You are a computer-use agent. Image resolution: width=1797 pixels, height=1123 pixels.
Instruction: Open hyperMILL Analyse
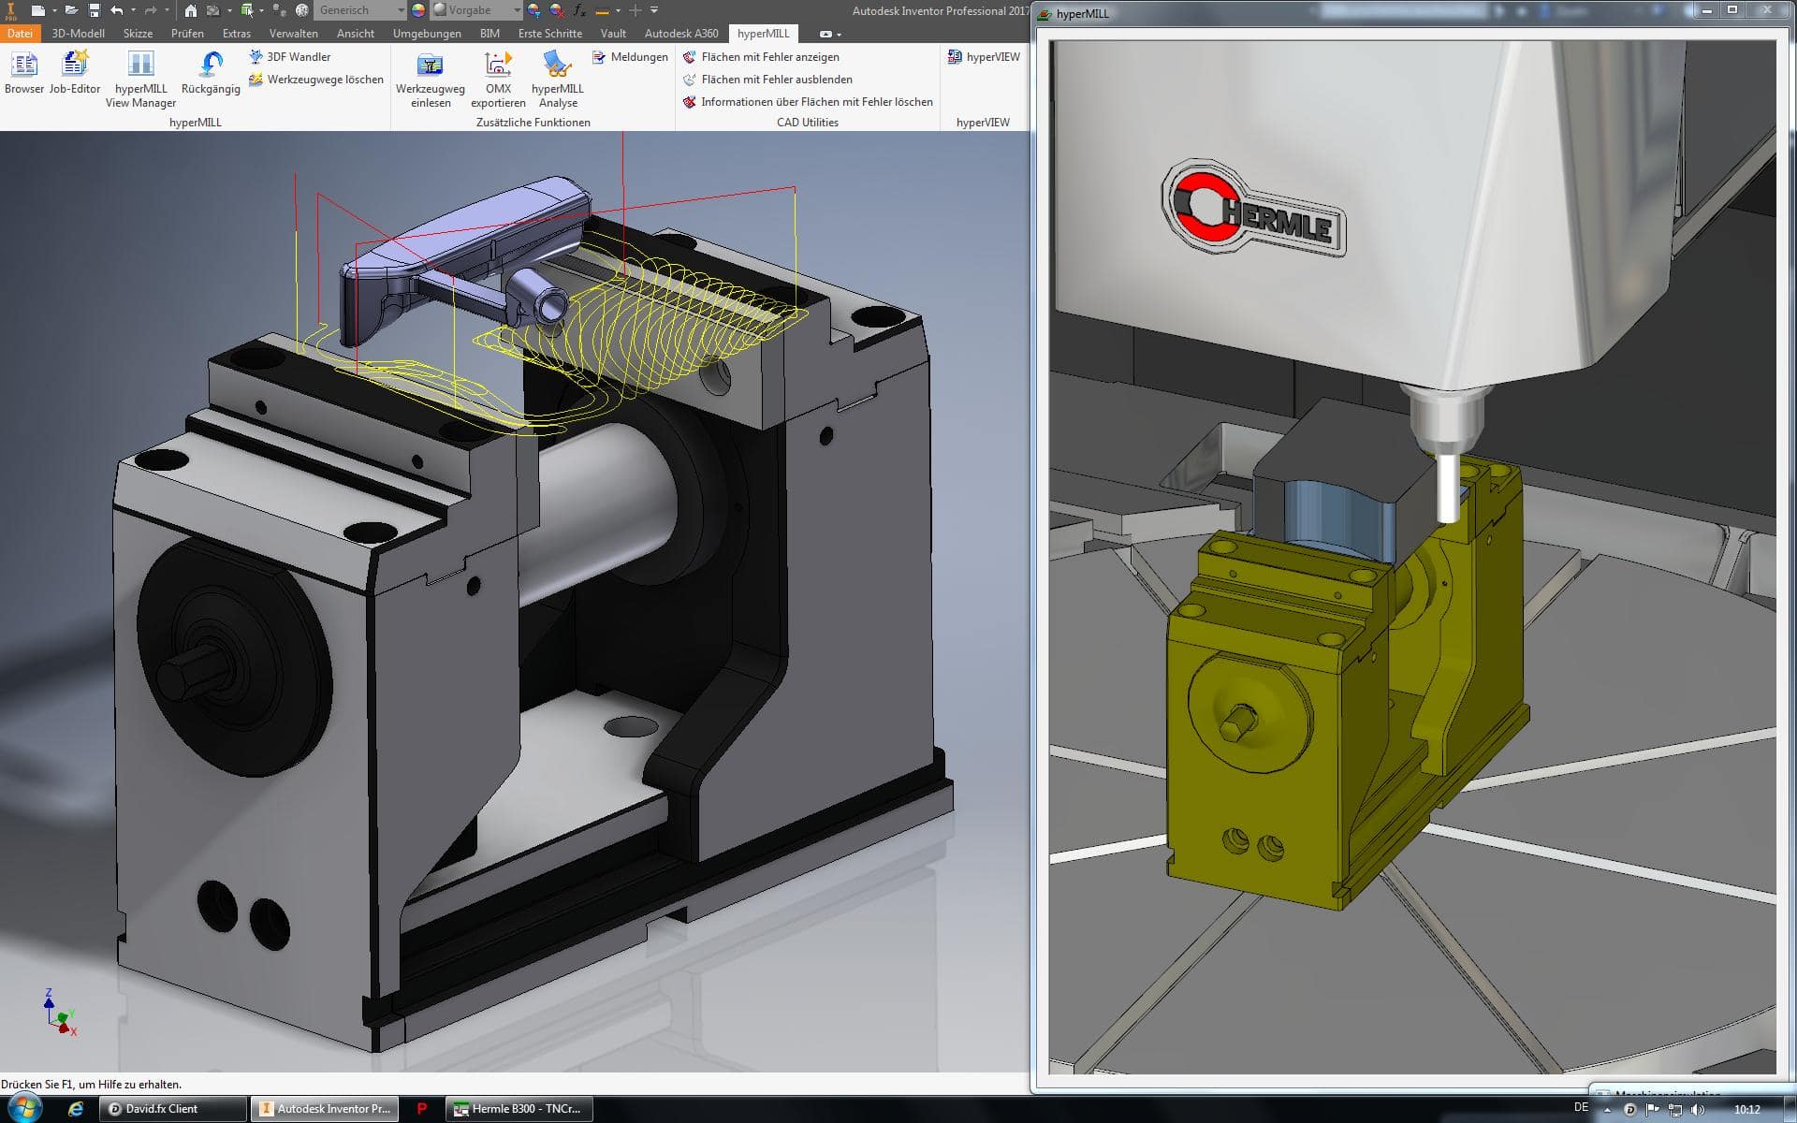[558, 80]
